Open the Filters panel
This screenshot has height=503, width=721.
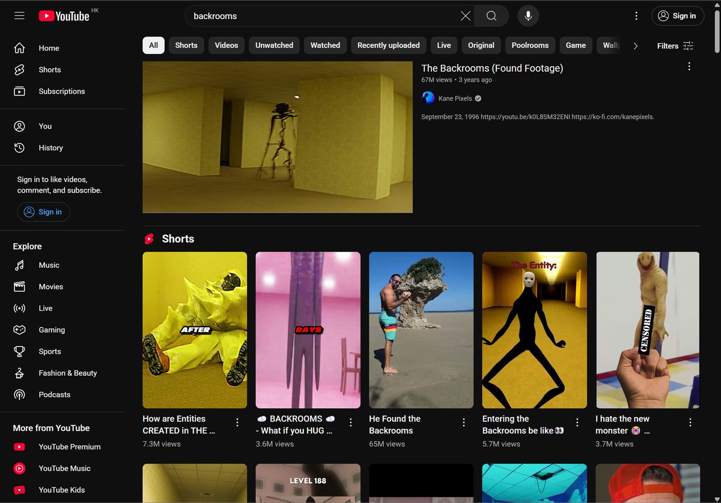coord(675,46)
